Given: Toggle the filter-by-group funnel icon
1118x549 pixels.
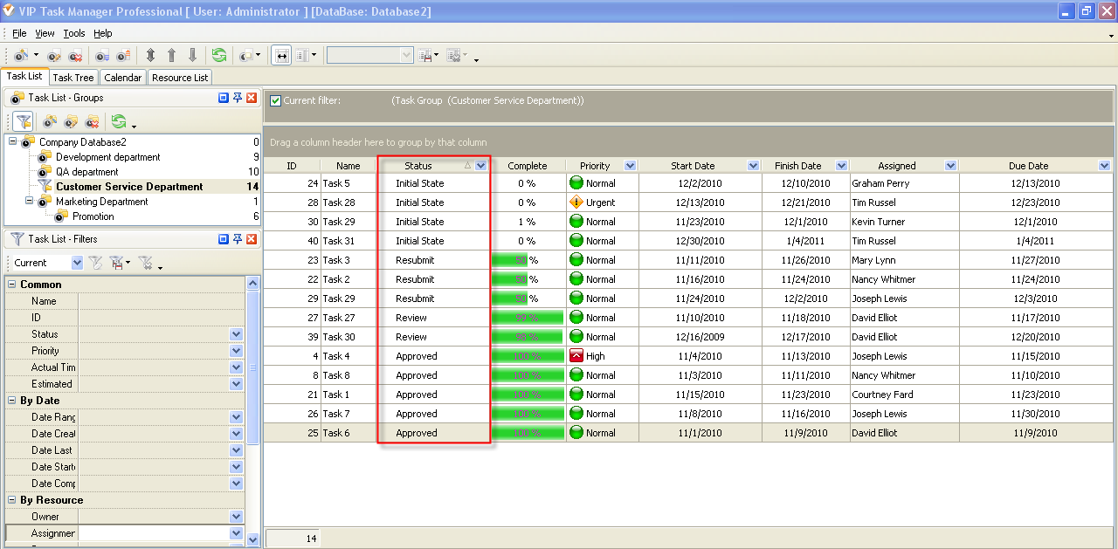Looking at the screenshot, I should coord(23,121).
